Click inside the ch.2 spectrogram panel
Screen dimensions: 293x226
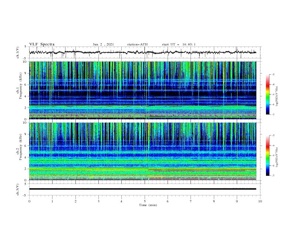(x=142, y=151)
